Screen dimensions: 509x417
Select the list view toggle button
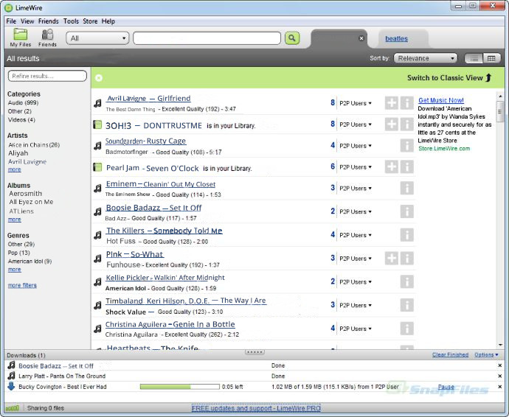pyautogui.click(x=474, y=58)
